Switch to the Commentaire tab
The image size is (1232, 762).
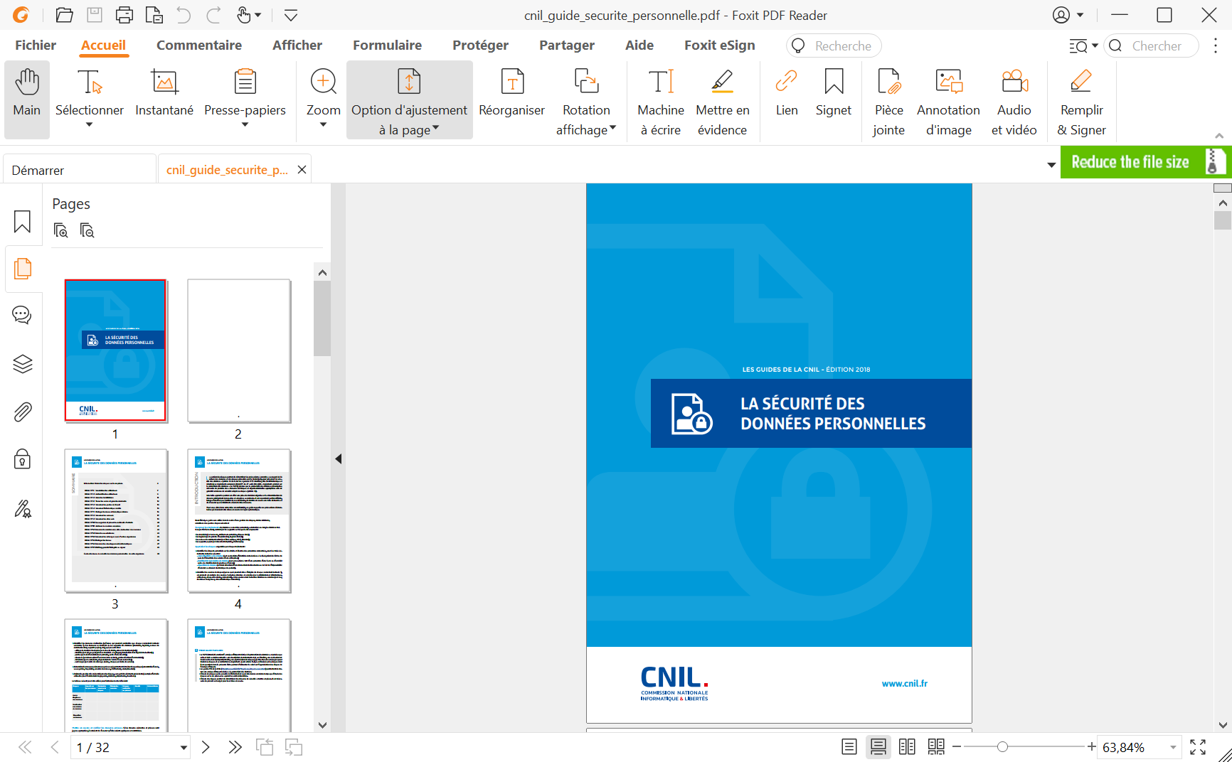click(x=199, y=45)
